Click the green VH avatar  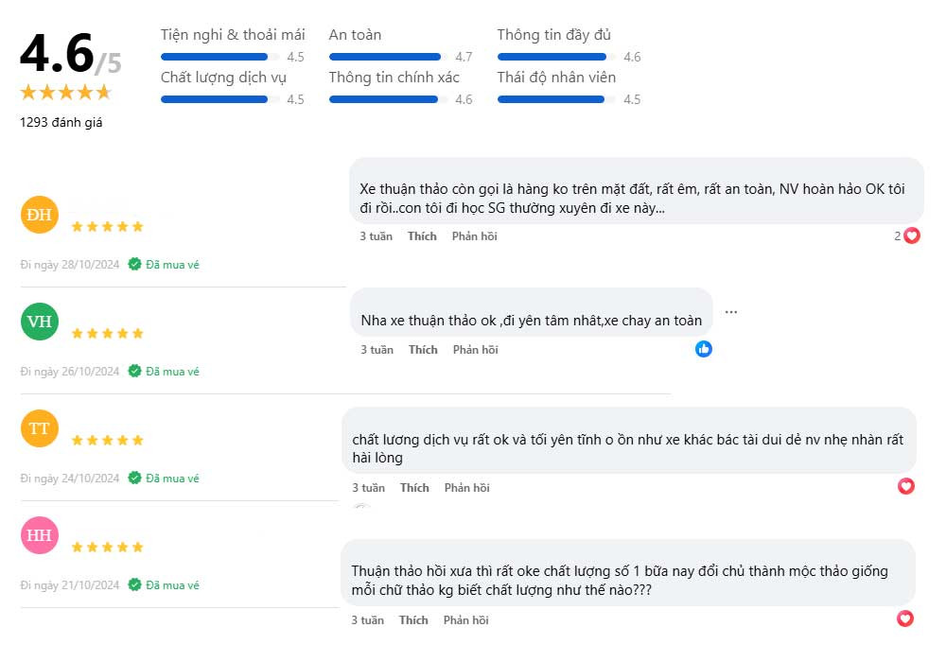click(39, 322)
